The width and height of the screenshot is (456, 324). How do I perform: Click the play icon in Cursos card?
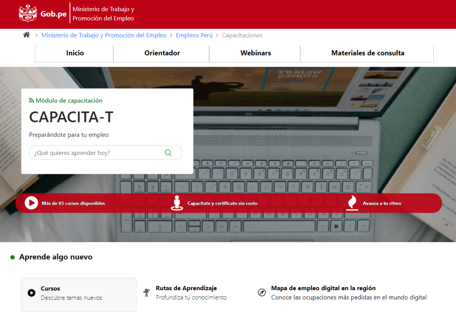32,293
